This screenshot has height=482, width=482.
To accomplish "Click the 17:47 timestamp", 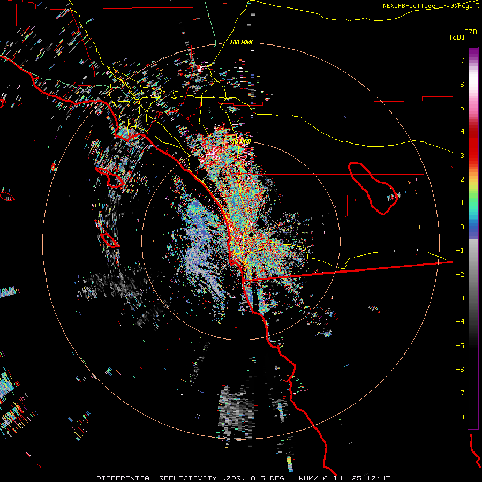I will pyautogui.click(x=379, y=478).
